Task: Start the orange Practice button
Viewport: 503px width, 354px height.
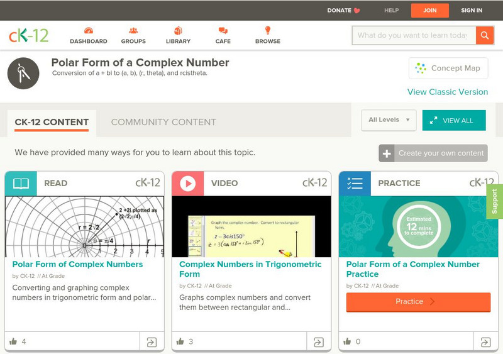Action: (418, 302)
